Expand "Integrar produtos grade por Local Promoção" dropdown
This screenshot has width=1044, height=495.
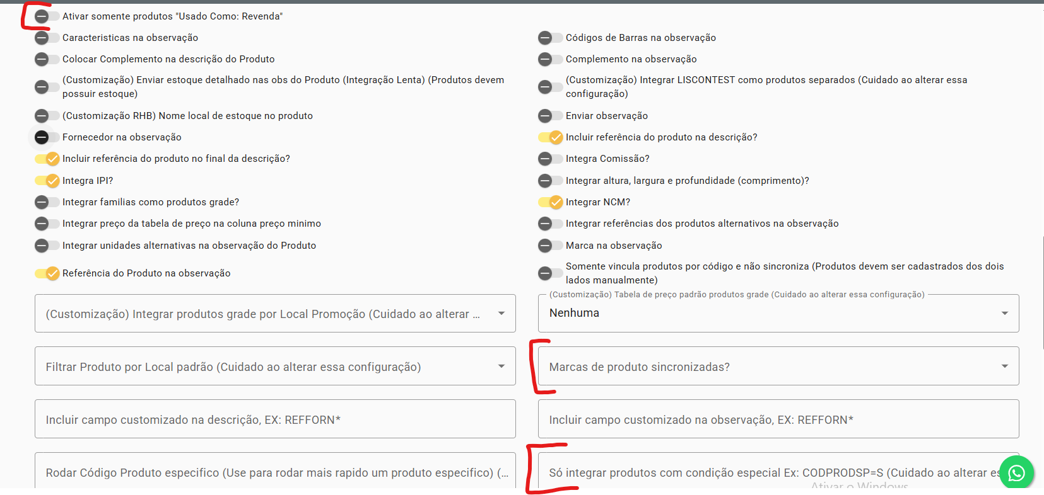(275, 314)
